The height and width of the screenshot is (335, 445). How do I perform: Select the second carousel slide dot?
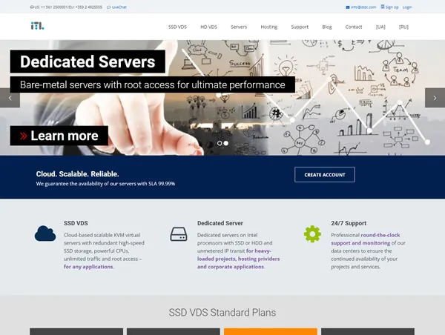tap(226, 143)
